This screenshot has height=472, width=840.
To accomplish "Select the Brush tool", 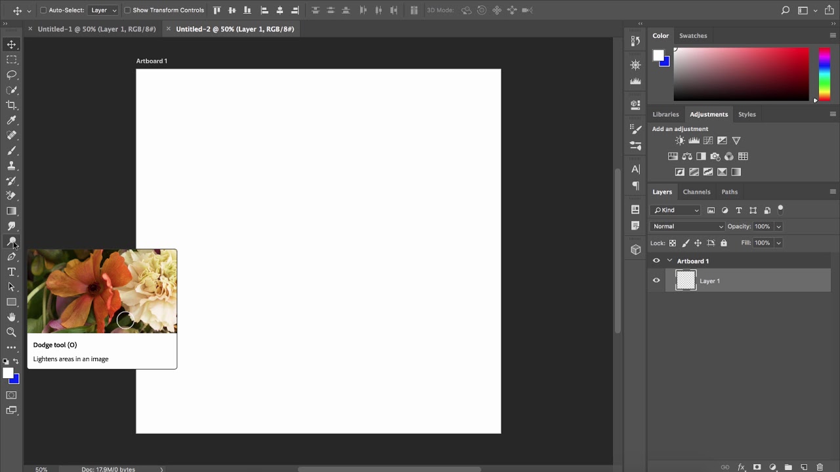I will pos(12,150).
